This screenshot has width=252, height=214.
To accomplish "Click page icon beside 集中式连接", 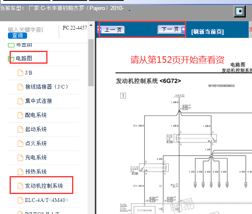I will click(x=20, y=101).
